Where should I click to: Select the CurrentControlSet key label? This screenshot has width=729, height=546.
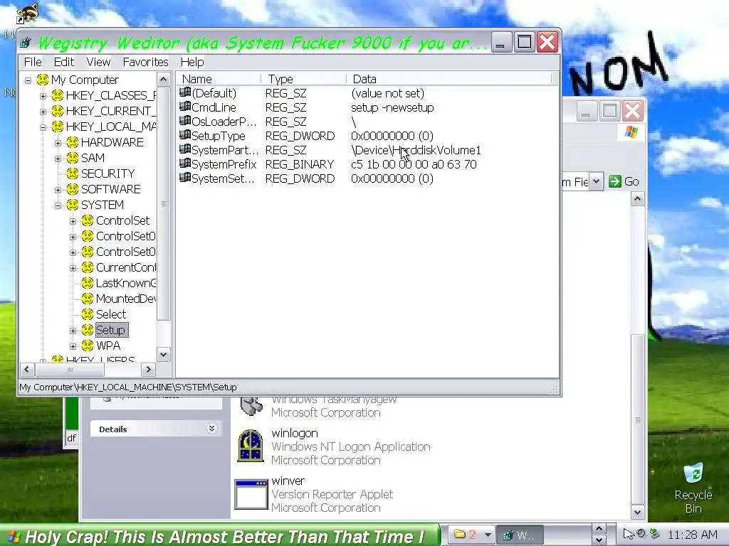point(126,267)
